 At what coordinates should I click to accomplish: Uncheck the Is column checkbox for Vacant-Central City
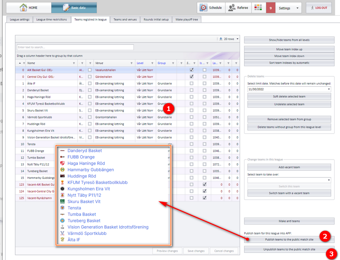[204, 191]
